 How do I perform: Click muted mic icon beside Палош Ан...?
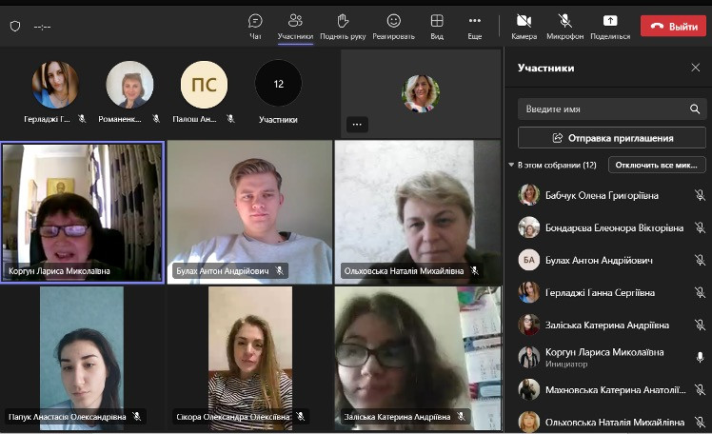[231, 119]
